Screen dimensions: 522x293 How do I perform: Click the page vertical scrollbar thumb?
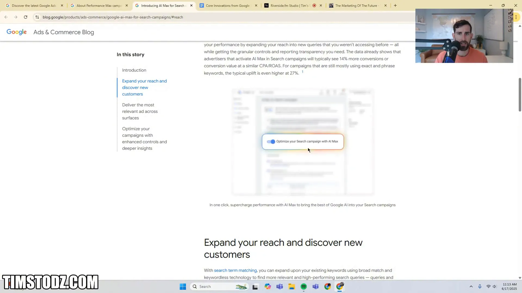click(x=520, y=94)
